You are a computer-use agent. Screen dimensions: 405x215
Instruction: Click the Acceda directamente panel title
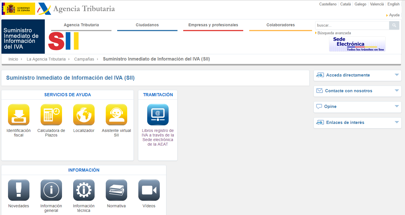pos(348,75)
